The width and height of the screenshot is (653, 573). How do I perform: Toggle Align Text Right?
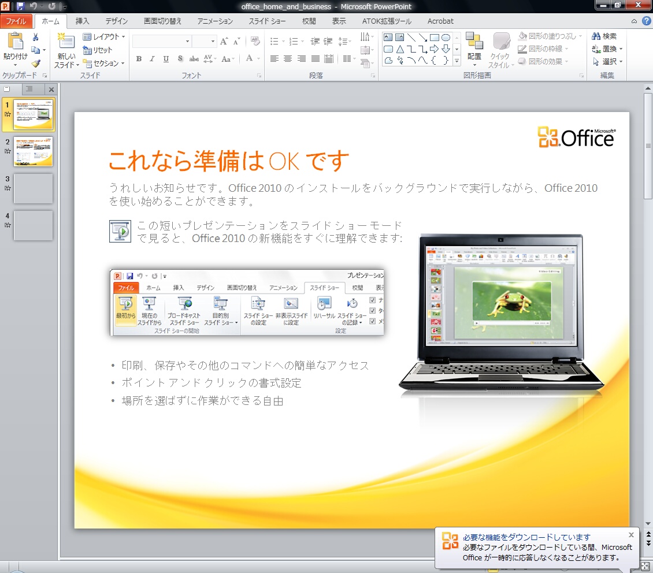pos(302,59)
